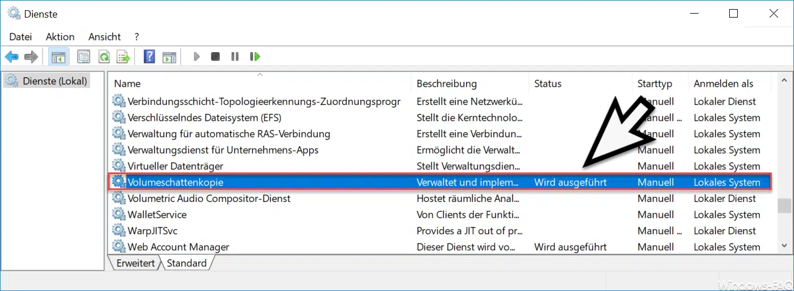Image resolution: width=794 pixels, height=291 pixels.
Task: Click gear icon of Verwaltungsdienst für Unternehmens-Apps
Action: 118,150
